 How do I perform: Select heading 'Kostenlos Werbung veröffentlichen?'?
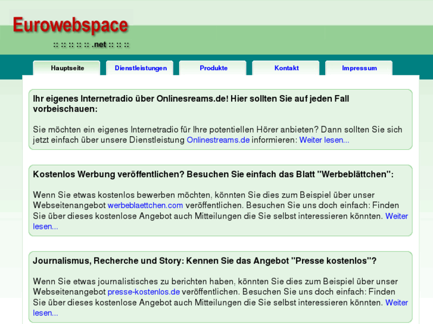[108, 175]
